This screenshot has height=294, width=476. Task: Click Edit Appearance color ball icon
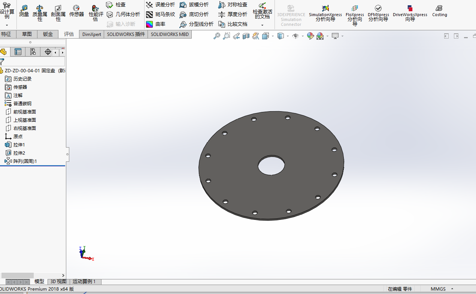[310, 36]
